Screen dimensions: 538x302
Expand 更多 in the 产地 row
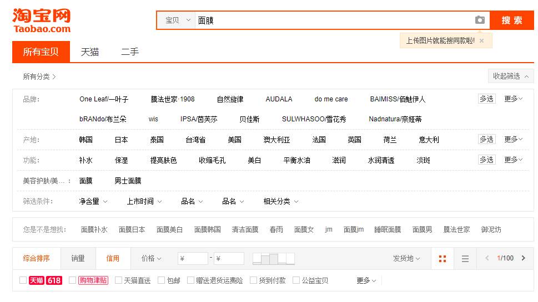[513, 139]
